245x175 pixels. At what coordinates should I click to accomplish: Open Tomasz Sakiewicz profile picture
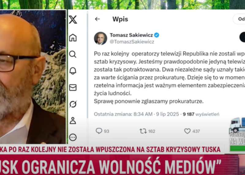tap(100, 38)
